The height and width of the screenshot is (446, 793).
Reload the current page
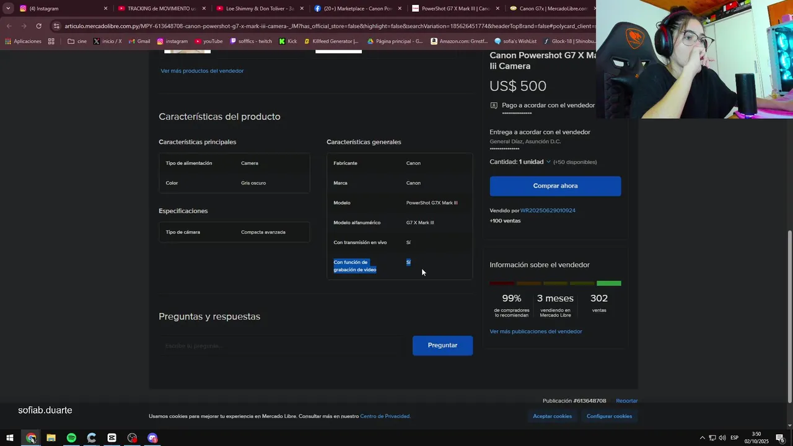tap(38, 26)
